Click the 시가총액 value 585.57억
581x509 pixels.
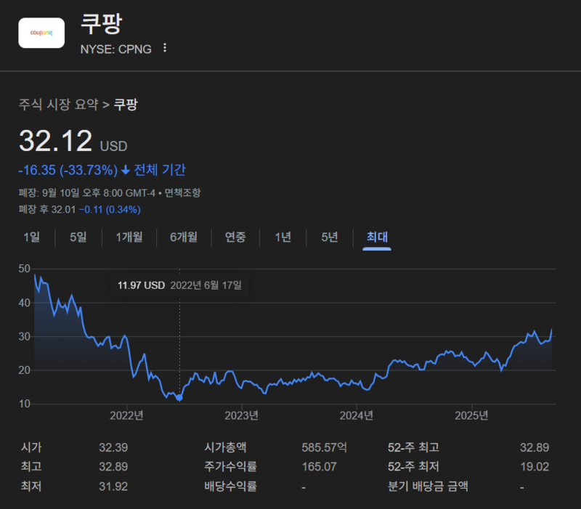(324, 447)
